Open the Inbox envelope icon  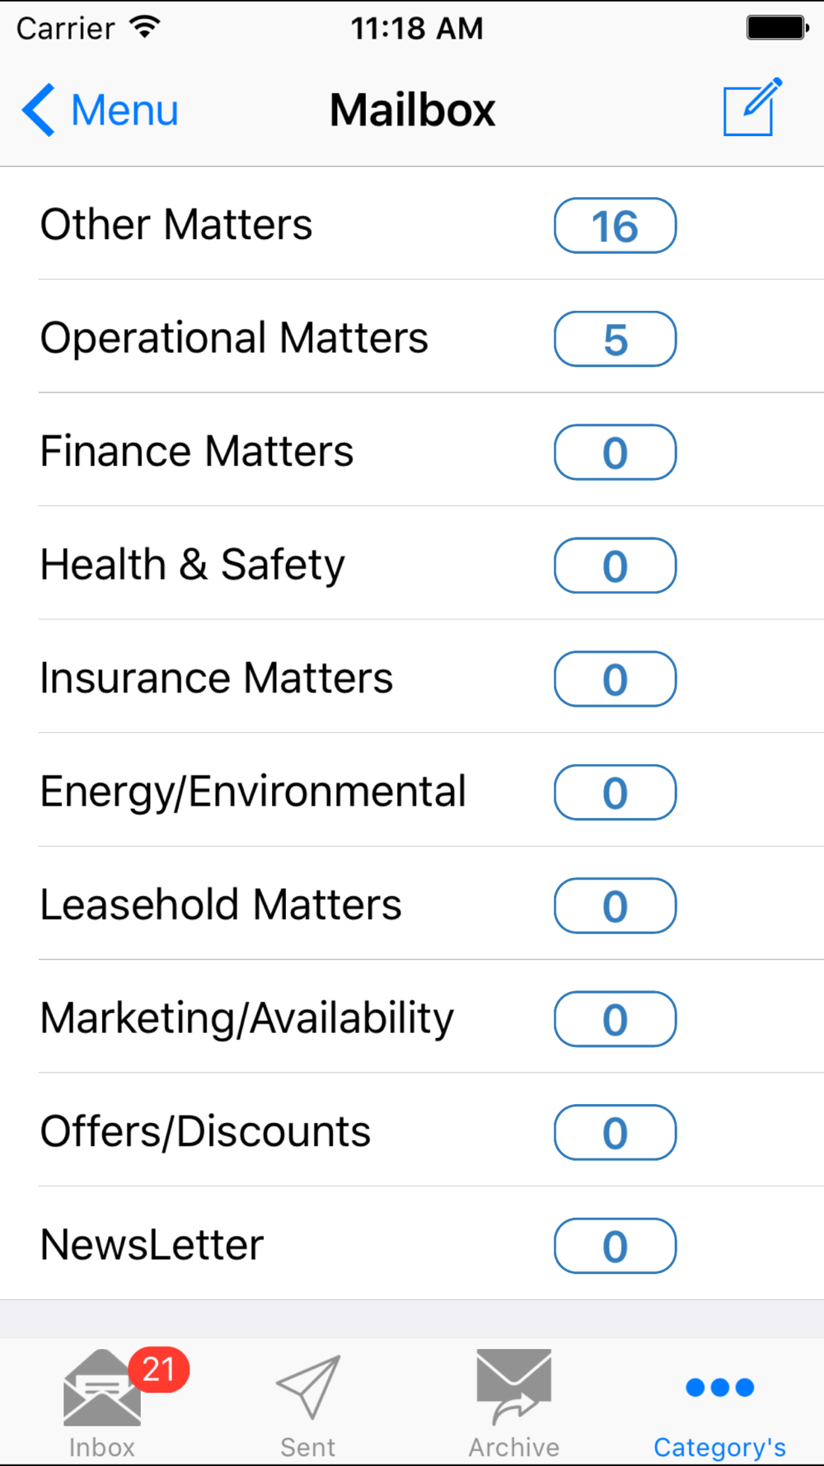click(102, 1388)
